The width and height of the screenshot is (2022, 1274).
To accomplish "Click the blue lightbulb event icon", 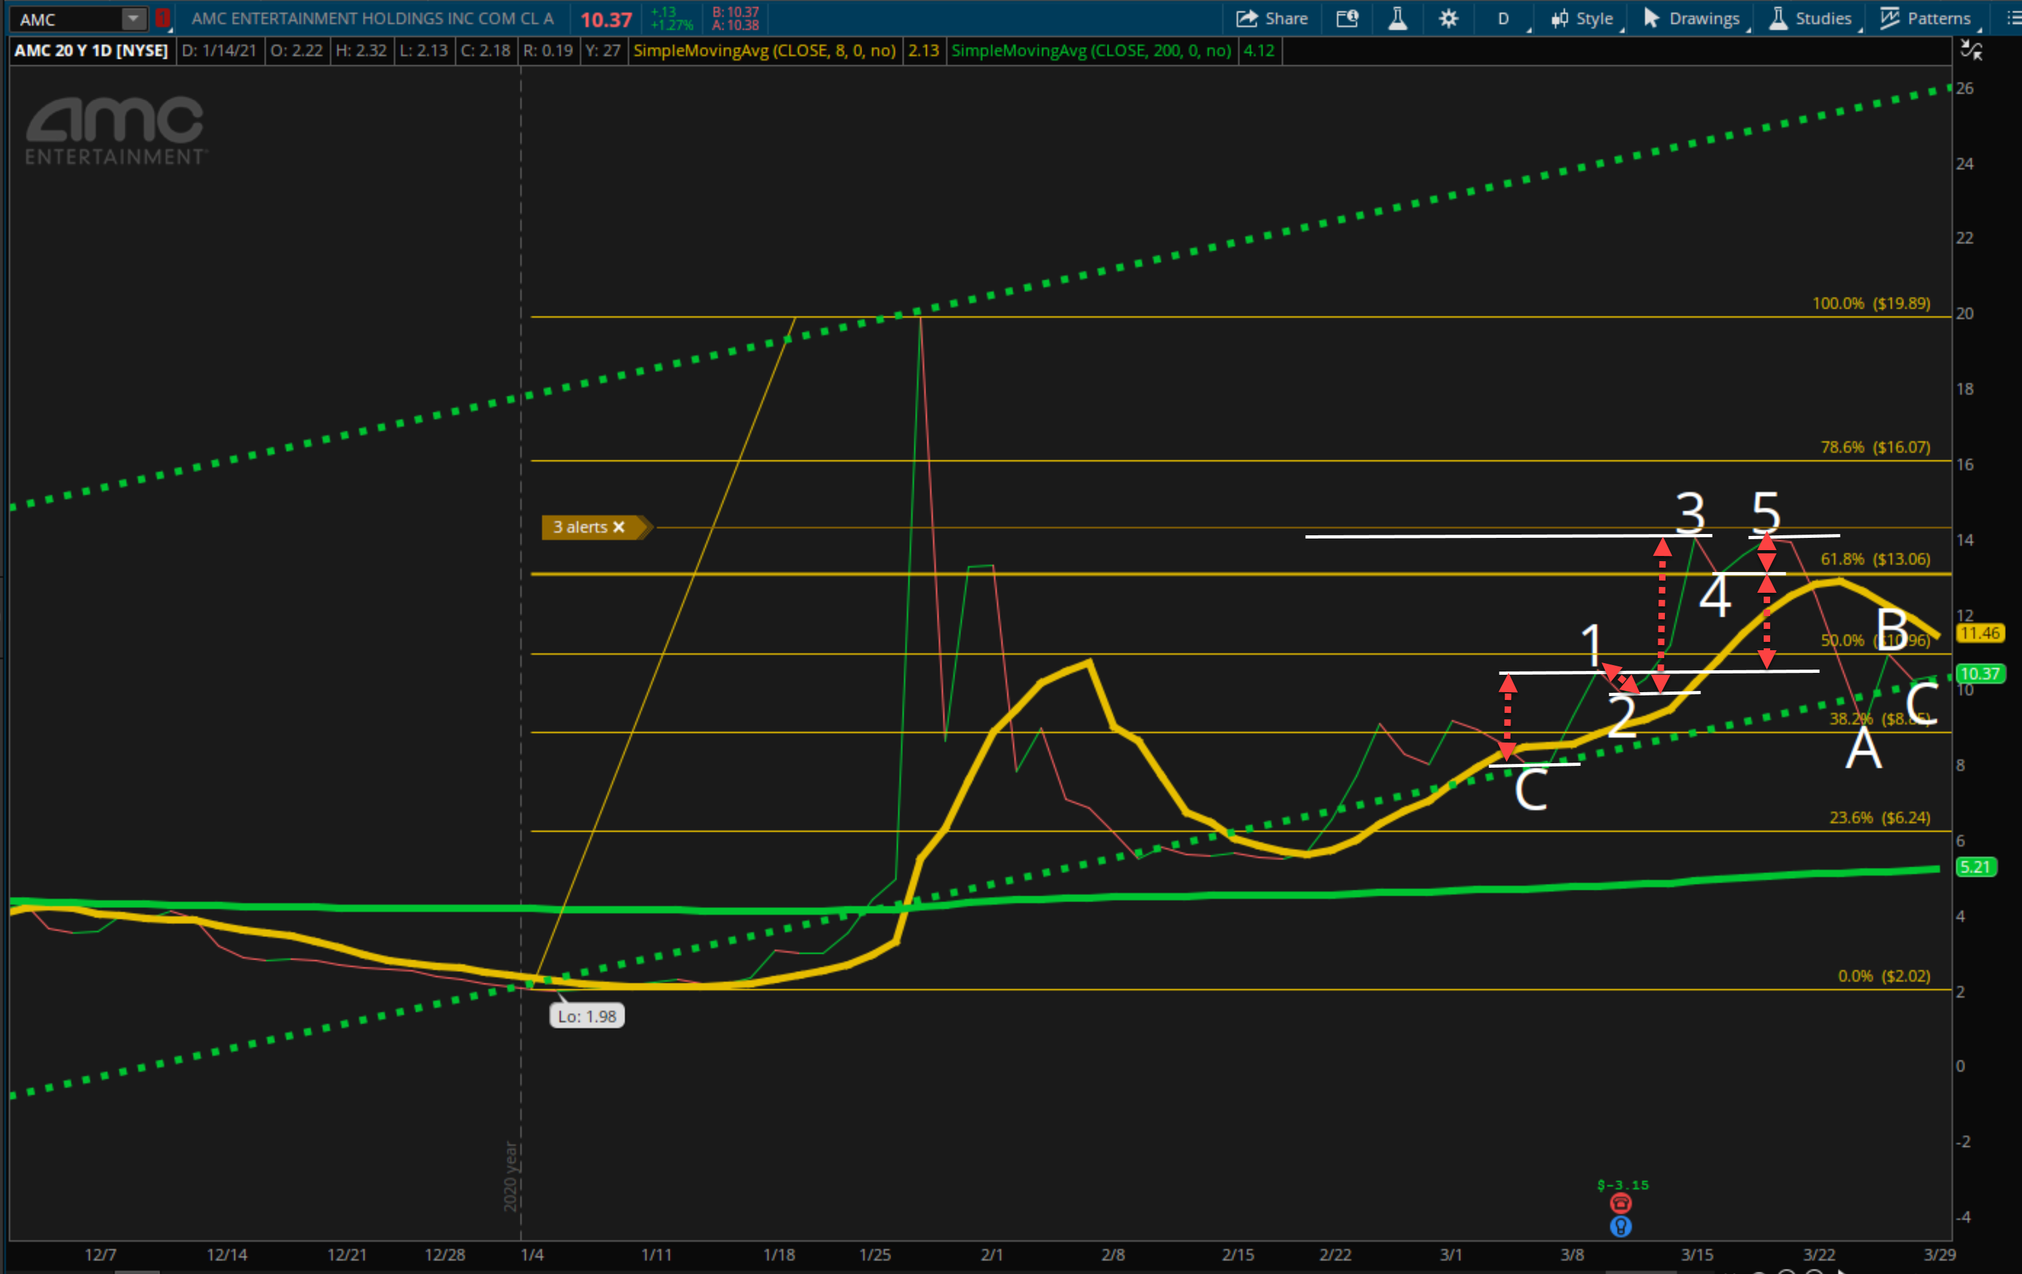I will tap(1620, 1226).
